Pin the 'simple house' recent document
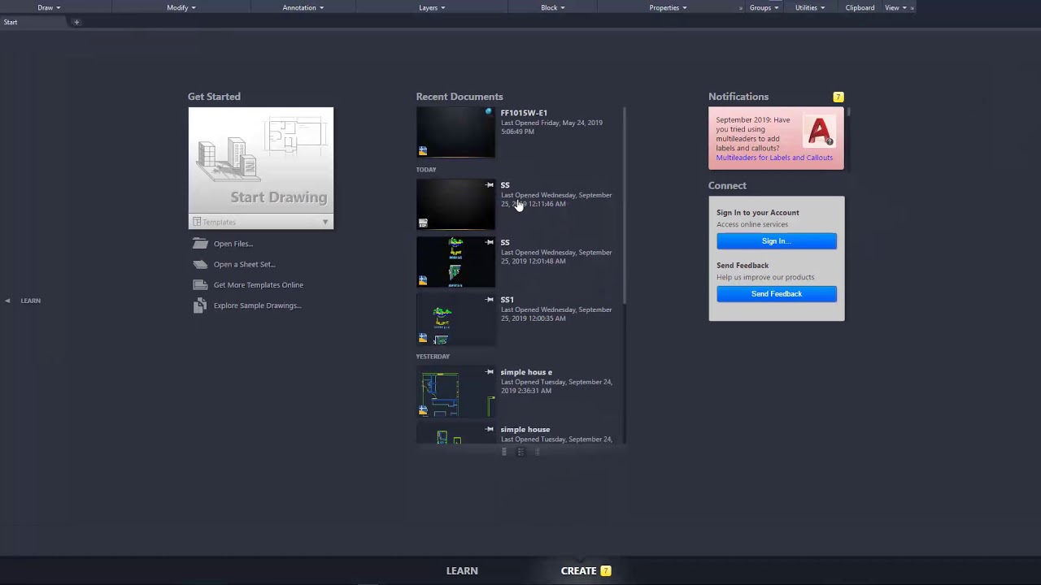The width and height of the screenshot is (1041, 585). (490, 429)
